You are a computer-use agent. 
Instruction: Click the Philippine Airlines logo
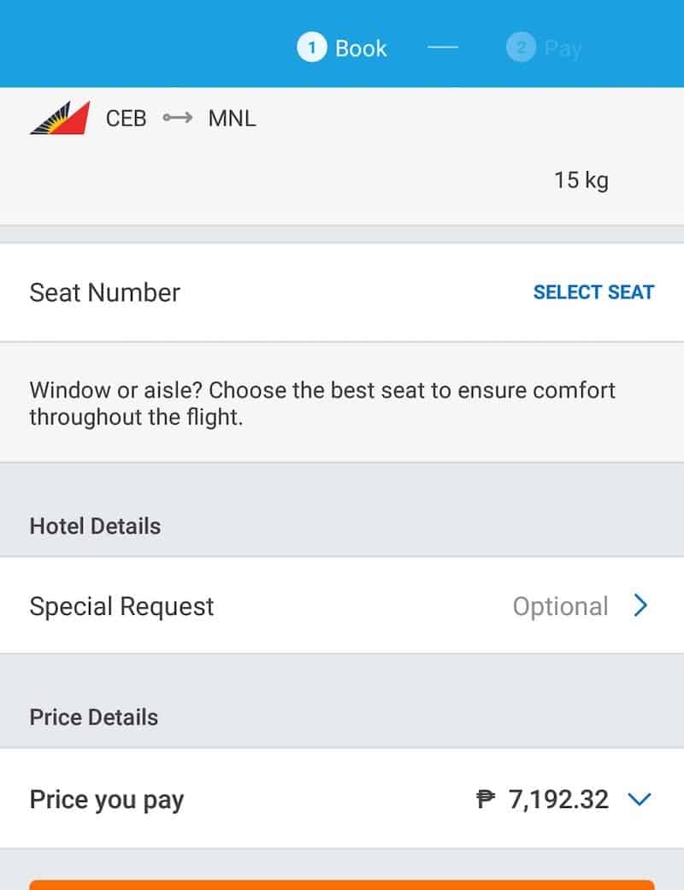pos(60,118)
